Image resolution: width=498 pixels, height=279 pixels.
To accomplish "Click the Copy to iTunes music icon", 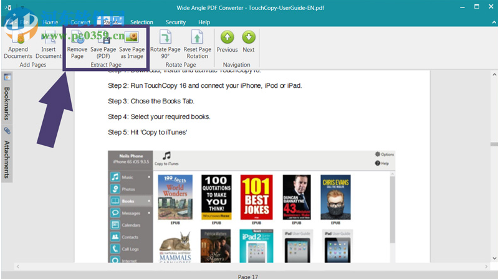I will coord(166,156).
